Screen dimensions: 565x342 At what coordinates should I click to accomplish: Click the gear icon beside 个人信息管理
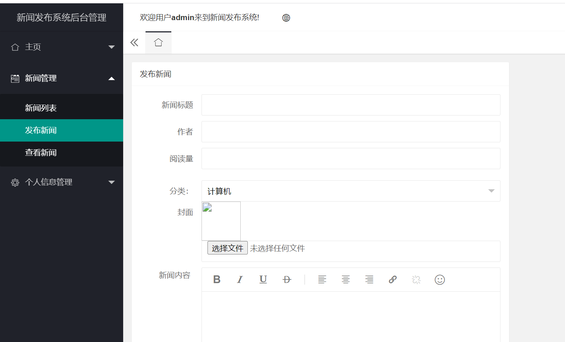15,182
